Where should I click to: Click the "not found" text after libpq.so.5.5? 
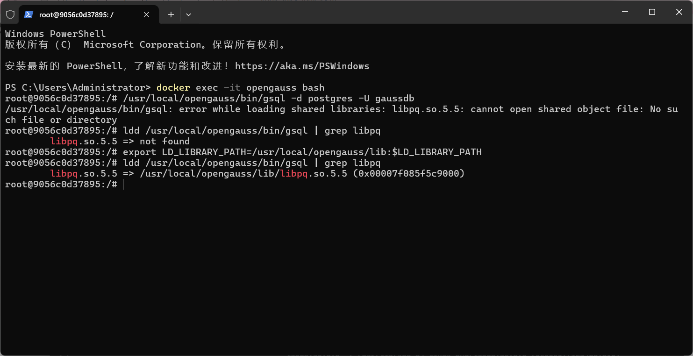click(x=163, y=141)
